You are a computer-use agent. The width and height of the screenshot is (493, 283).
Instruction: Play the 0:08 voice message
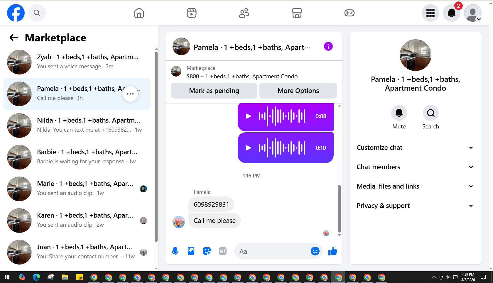[x=248, y=116]
